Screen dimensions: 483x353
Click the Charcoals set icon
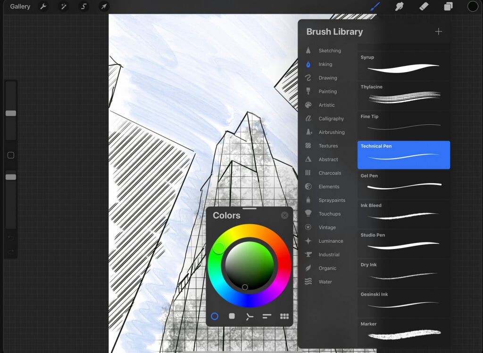[x=308, y=173]
